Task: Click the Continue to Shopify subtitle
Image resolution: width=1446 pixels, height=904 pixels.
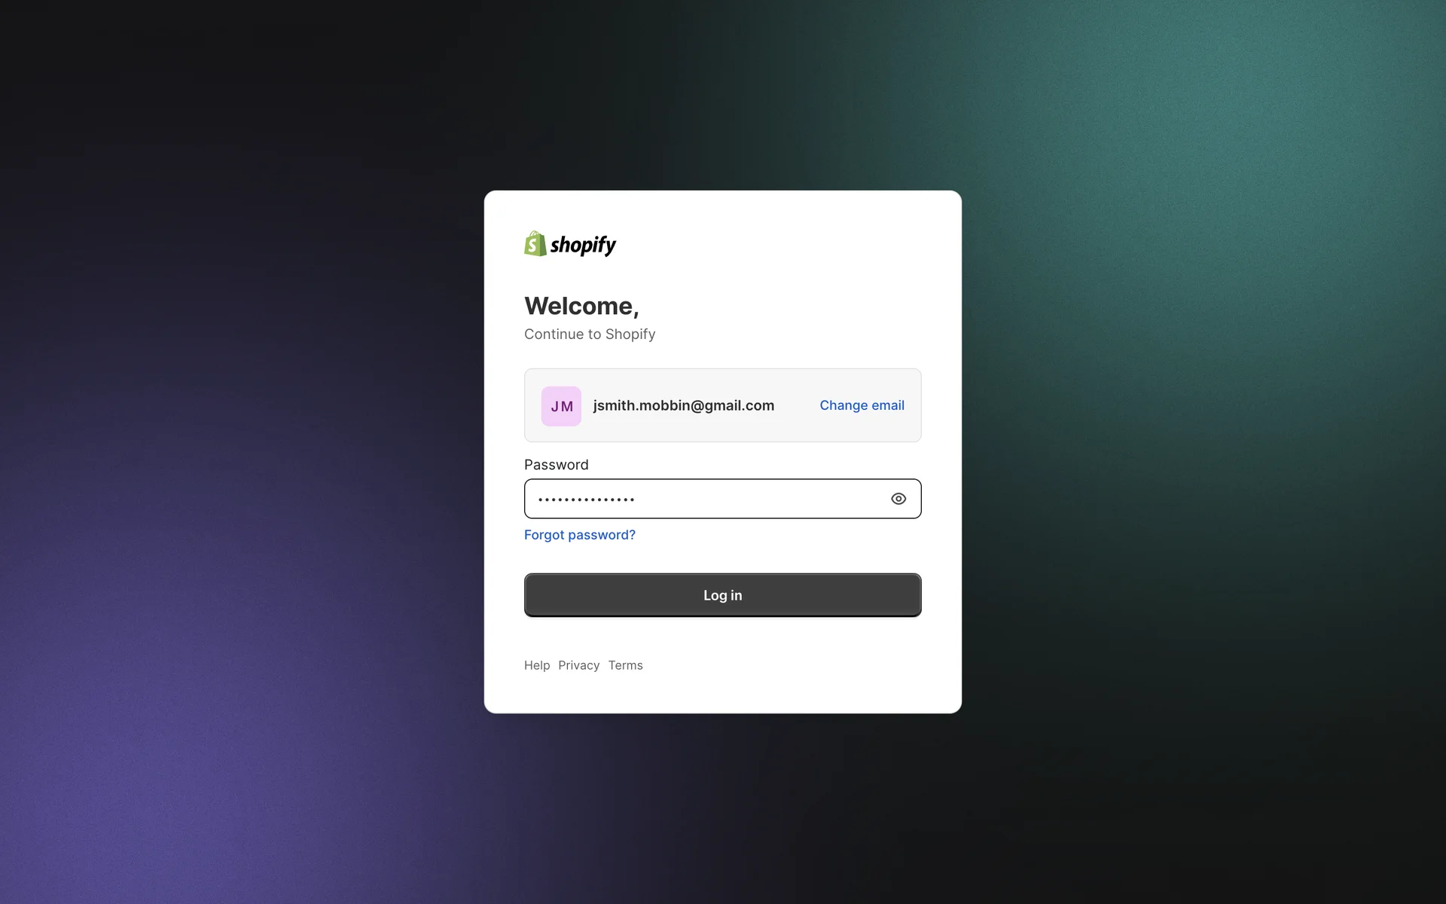Action: coord(590,334)
